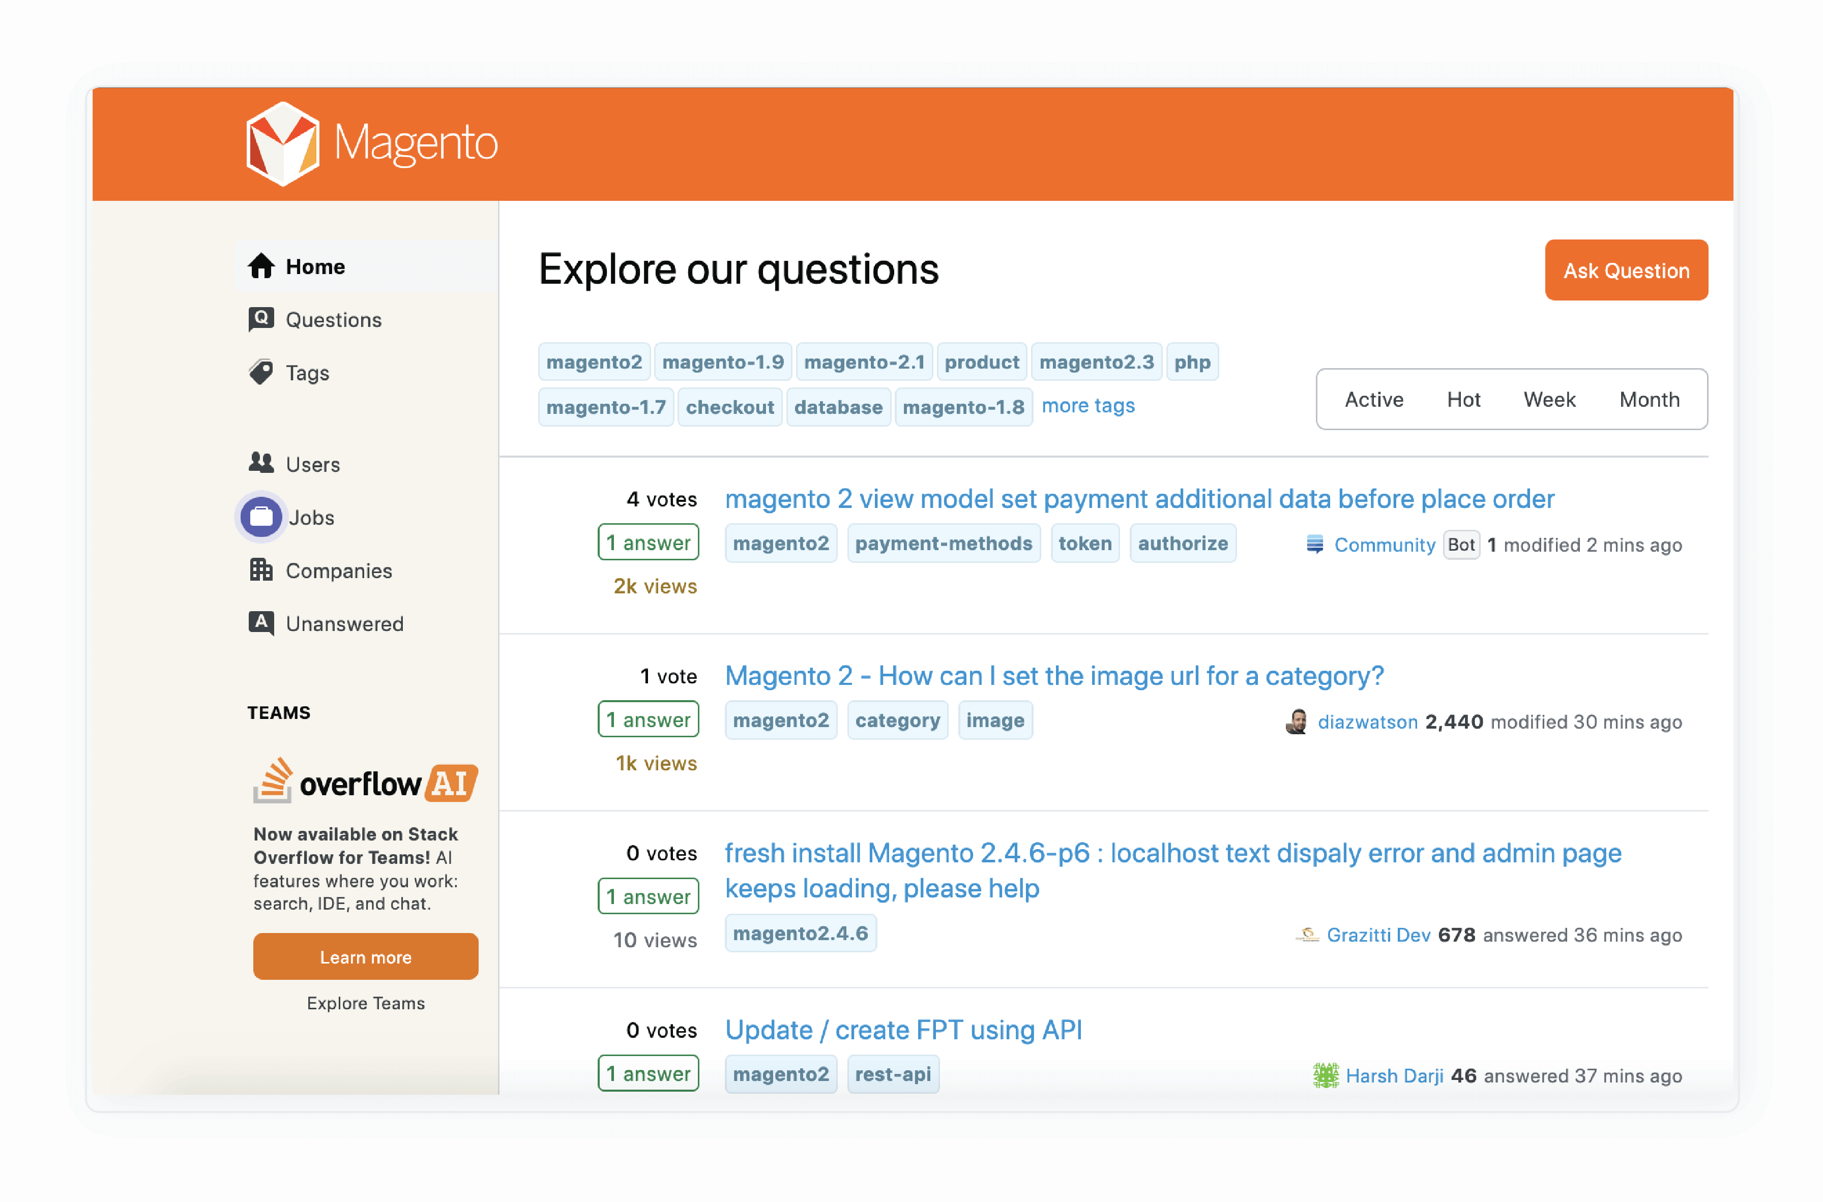The image size is (1823, 1202).
Task: Select the Month filter tab
Action: tap(1649, 399)
